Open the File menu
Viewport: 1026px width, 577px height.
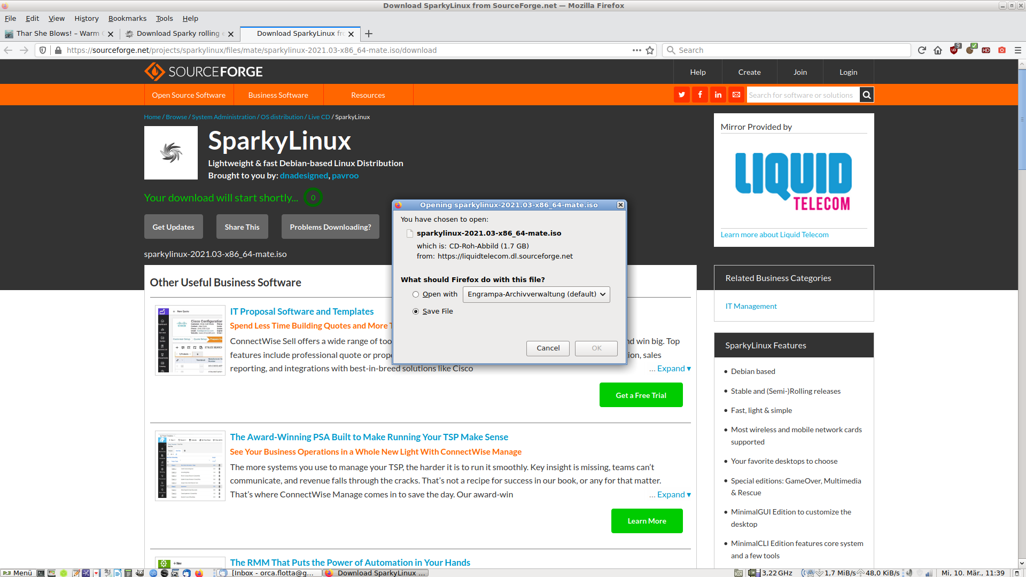coord(11,18)
